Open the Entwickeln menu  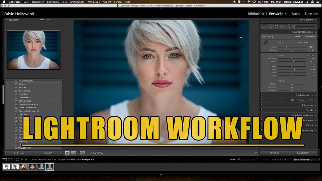pos(53,2)
